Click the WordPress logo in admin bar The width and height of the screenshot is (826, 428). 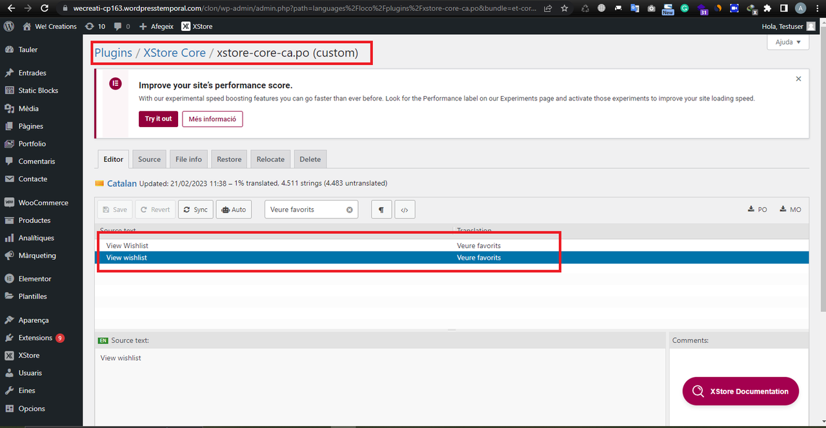[9, 26]
